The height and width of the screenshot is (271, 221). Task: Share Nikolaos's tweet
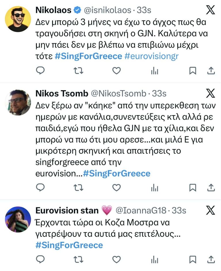[x=211, y=70]
